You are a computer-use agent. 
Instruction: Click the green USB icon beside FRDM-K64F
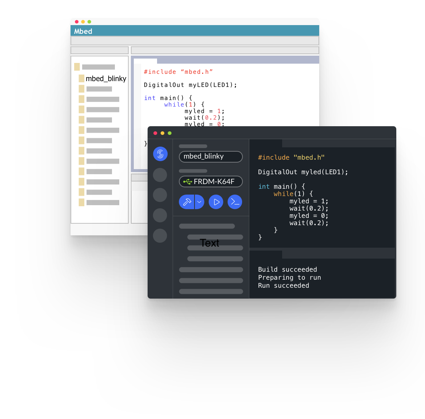(188, 182)
